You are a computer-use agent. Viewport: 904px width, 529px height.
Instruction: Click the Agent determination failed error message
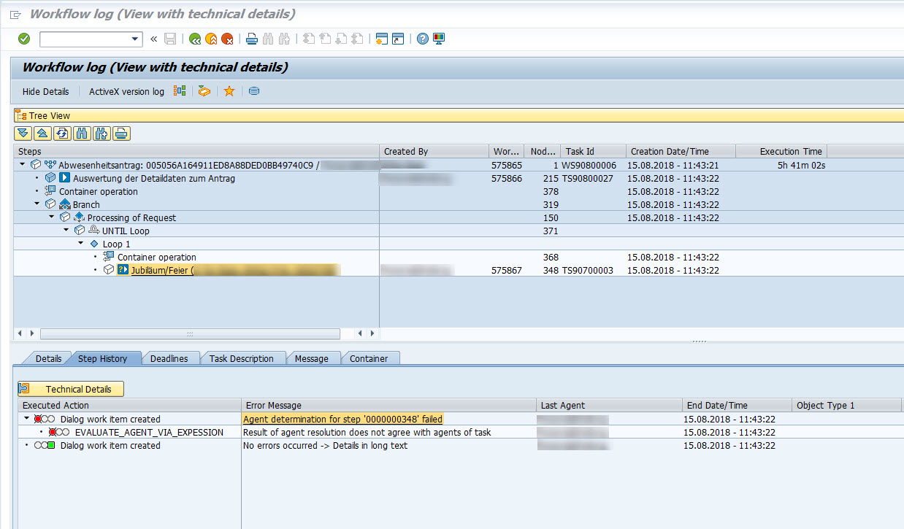342,419
